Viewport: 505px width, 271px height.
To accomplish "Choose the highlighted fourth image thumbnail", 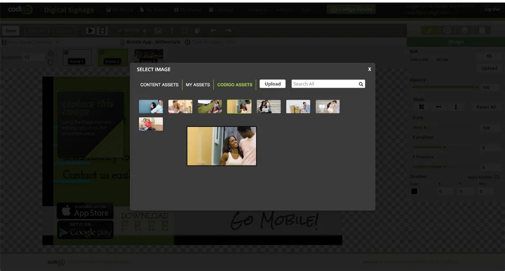I will (x=239, y=107).
